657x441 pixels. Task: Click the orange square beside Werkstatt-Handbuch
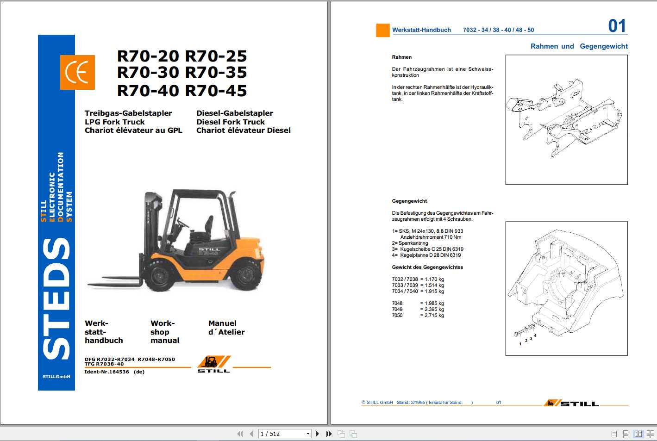(x=383, y=30)
